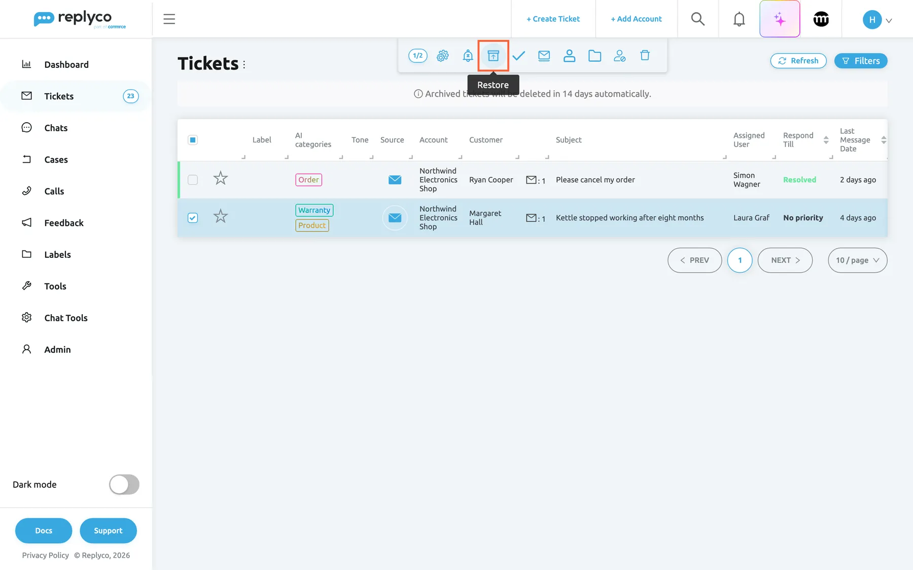Image resolution: width=913 pixels, height=570 pixels.
Task: Click the envelope icon in ticket toolbar
Action: [544, 56]
